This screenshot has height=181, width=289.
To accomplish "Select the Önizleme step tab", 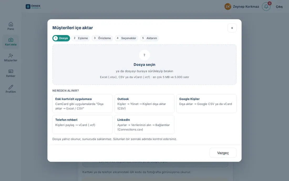I will (102, 38).
